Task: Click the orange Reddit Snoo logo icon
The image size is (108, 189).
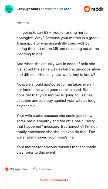Action: click(x=87, y=9)
